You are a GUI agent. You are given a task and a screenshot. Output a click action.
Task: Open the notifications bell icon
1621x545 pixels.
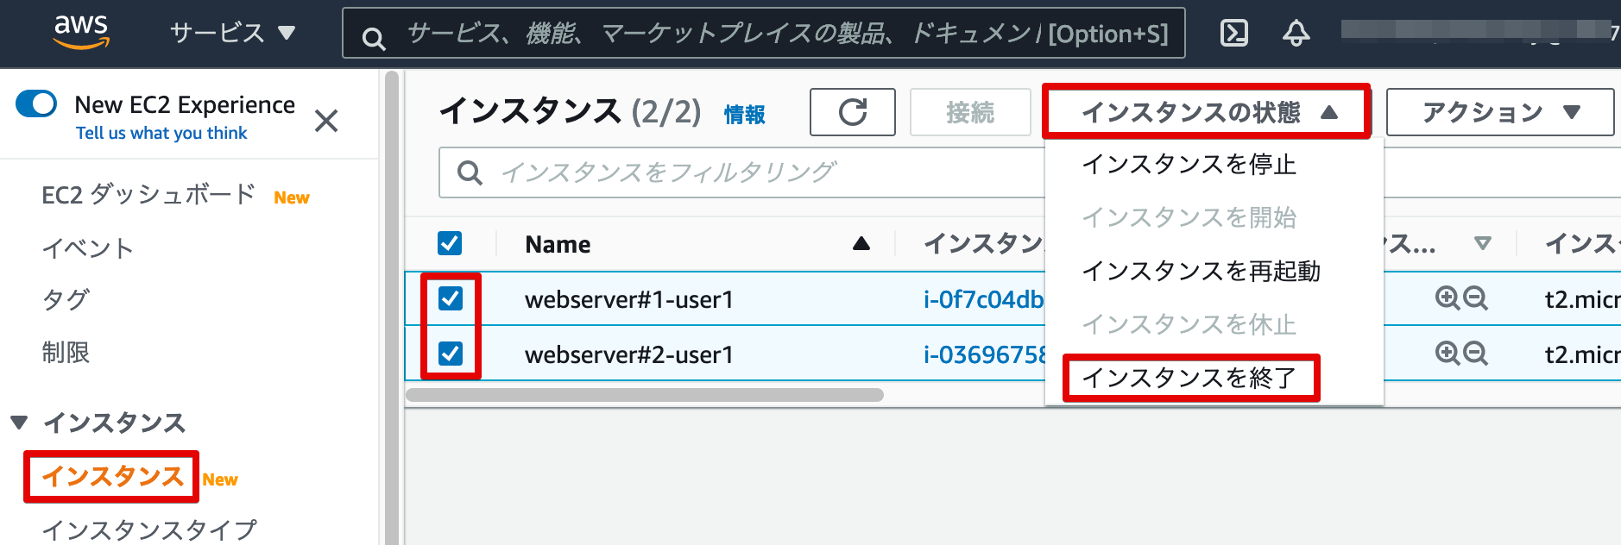1296,34
